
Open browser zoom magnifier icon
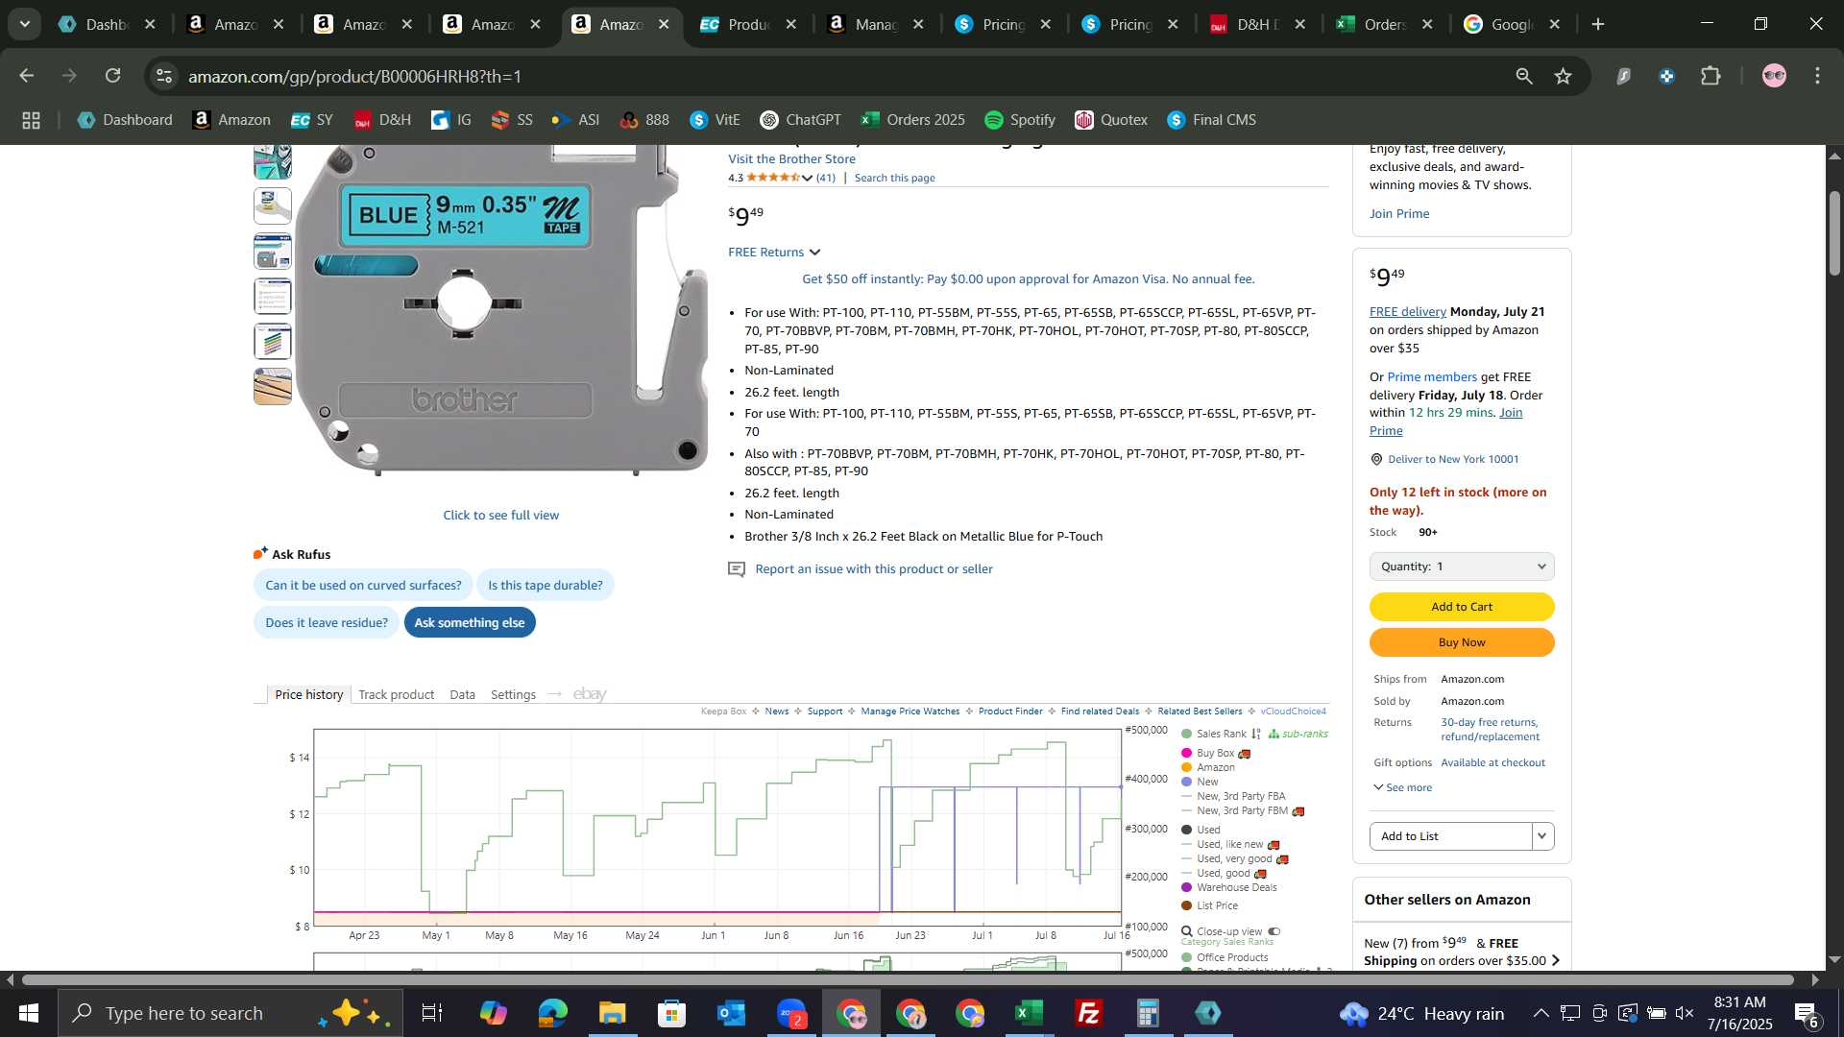point(1524,76)
